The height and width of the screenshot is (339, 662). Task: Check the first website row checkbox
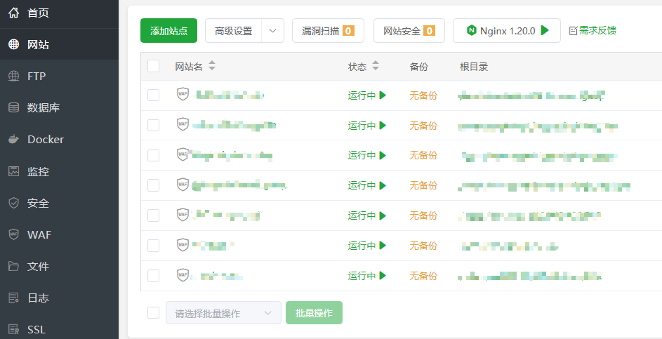click(154, 95)
